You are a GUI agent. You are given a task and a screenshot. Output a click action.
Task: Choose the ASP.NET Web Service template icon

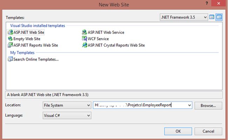pyautogui.click(x=84, y=33)
